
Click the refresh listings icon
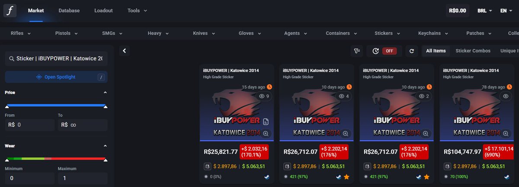[412, 51]
